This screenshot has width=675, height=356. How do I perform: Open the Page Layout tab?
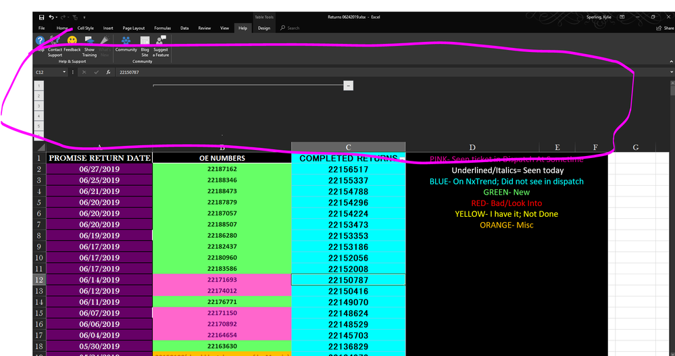pos(134,28)
